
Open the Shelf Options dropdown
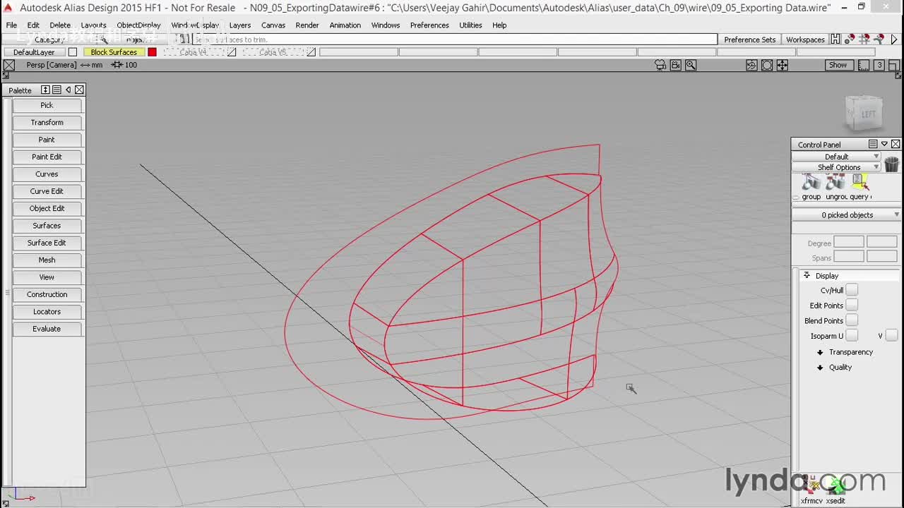(836, 167)
